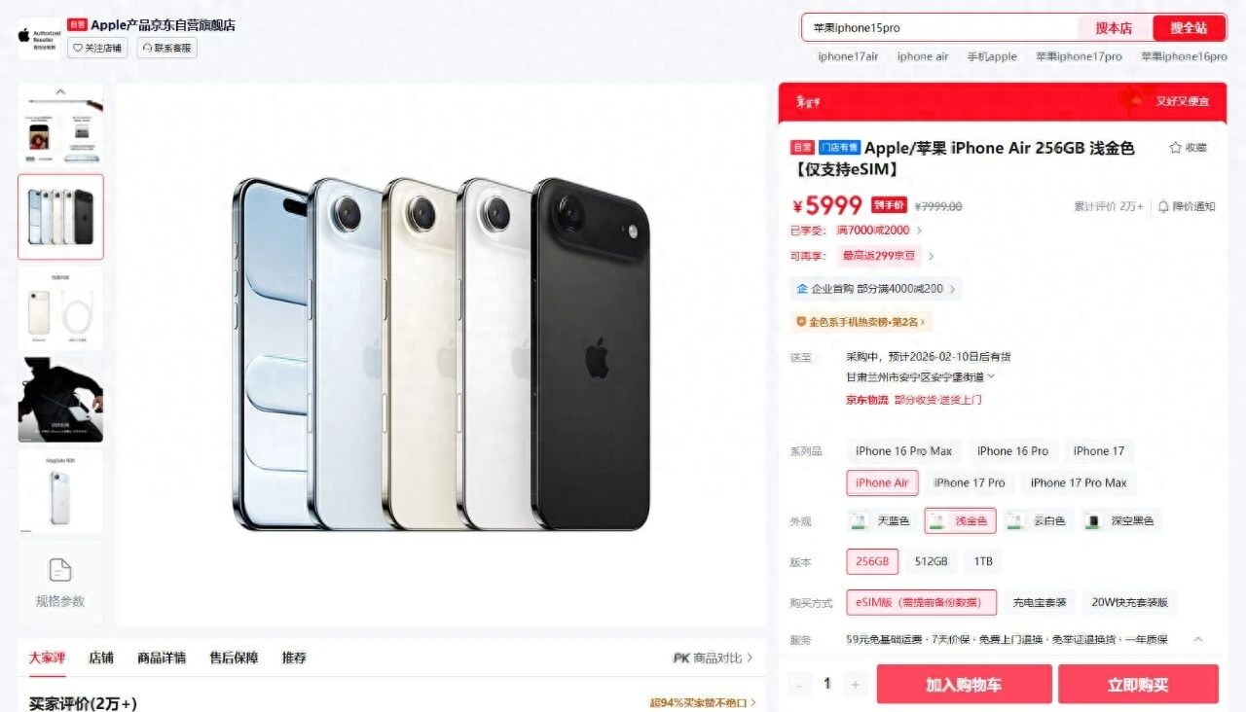Click the up arrow above thumbnails
Image resolution: width=1246 pixels, height=712 pixels.
tap(60, 91)
